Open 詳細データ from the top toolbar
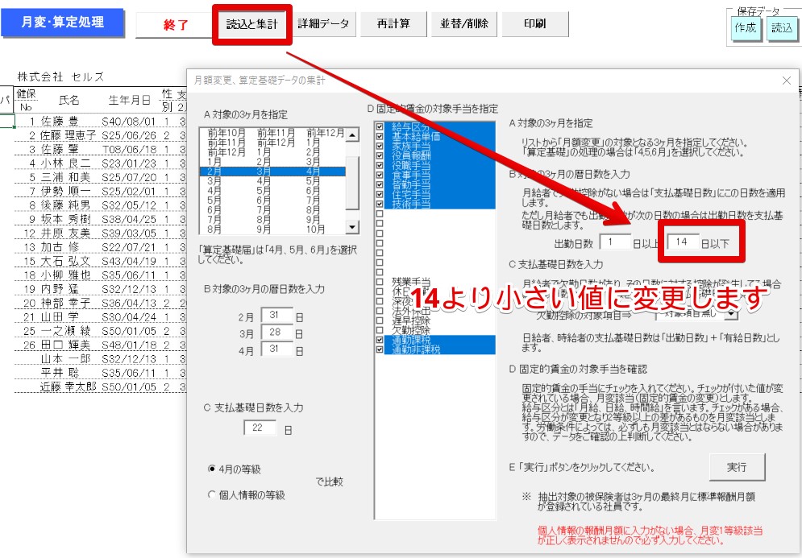 click(323, 23)
